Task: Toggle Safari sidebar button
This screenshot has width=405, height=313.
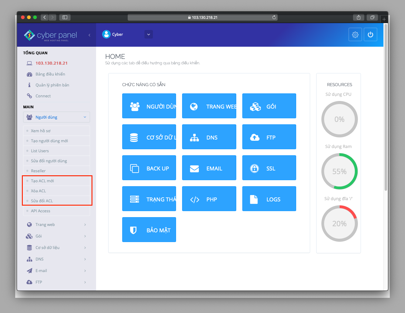Action: pos(65,17)
